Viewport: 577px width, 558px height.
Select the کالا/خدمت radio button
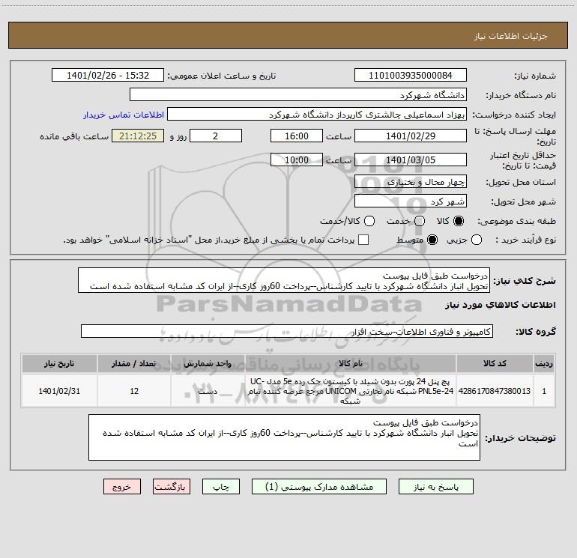tap(369, 221)
